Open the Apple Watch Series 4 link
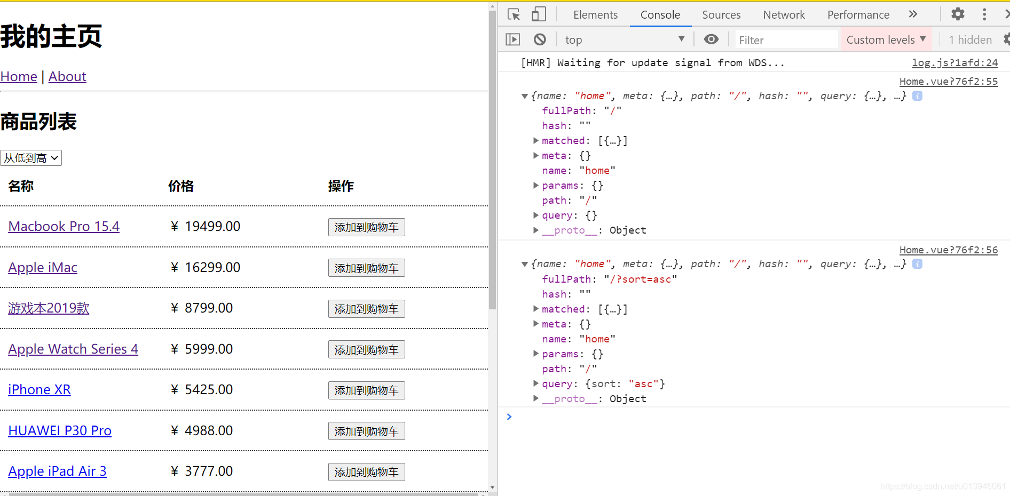1010x496 pixels. pyautogui.click(x=73, y=349)
